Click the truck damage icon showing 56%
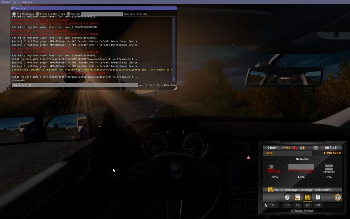Viewport: 350px width, 219px height. click(274, 169)
